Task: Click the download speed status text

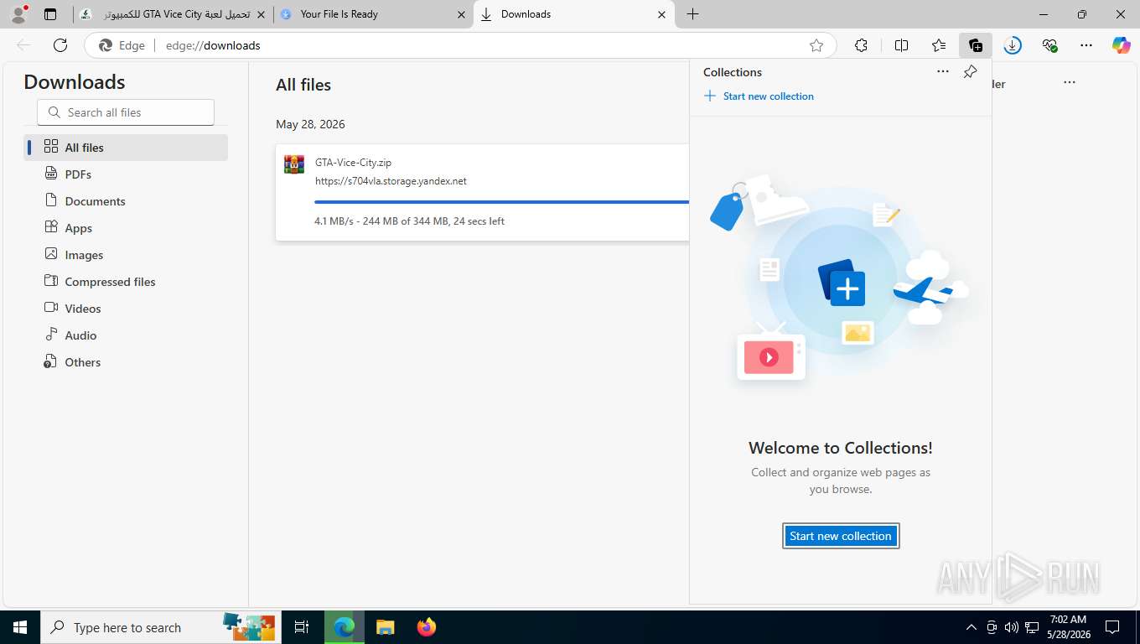Action: click(409, 221)
